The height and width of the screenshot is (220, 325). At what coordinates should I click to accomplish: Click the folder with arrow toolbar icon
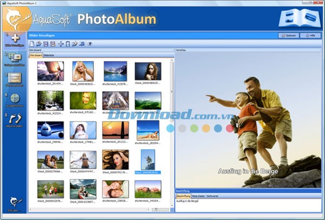click(x=75, y=44)
